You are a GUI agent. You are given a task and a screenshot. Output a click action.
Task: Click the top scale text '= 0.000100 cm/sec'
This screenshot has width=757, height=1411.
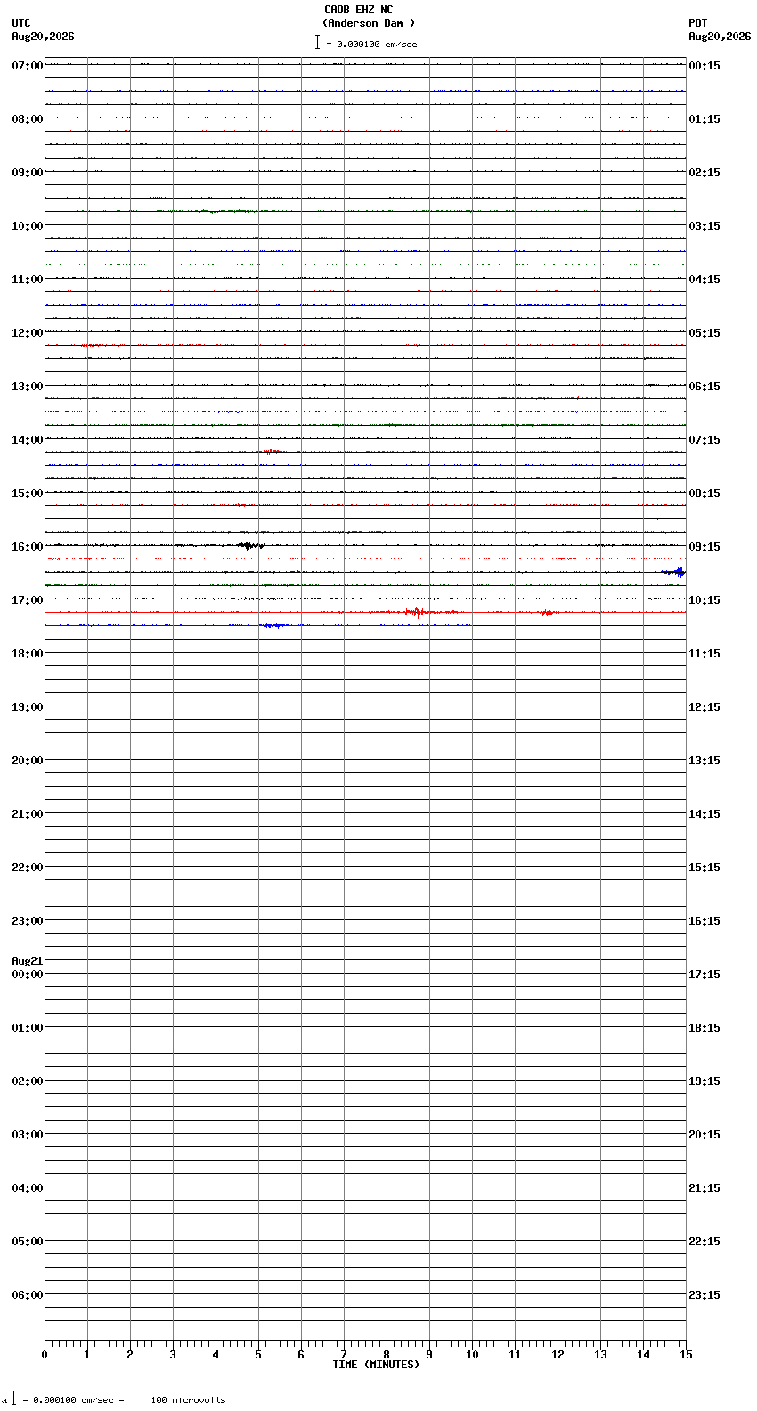pos(371,44)
